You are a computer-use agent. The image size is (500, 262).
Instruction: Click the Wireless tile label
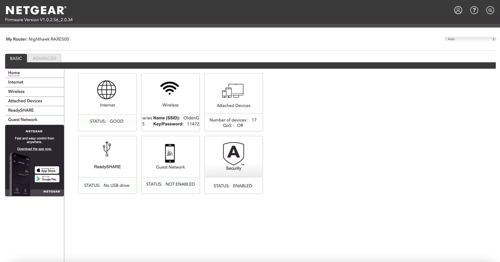click(x=170, y=105)
